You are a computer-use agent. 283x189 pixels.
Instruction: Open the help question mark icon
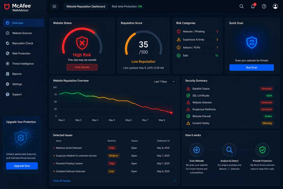point(264,7)
